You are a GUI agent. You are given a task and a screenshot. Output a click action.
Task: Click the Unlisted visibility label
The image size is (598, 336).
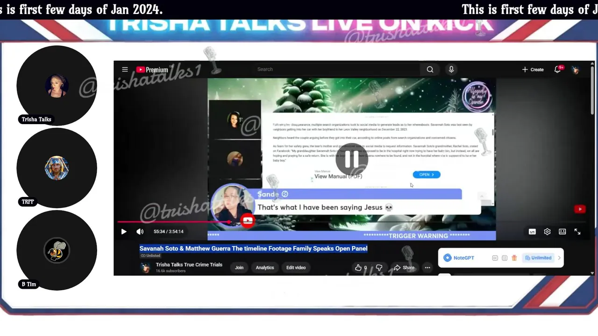[x=150, y=256]
